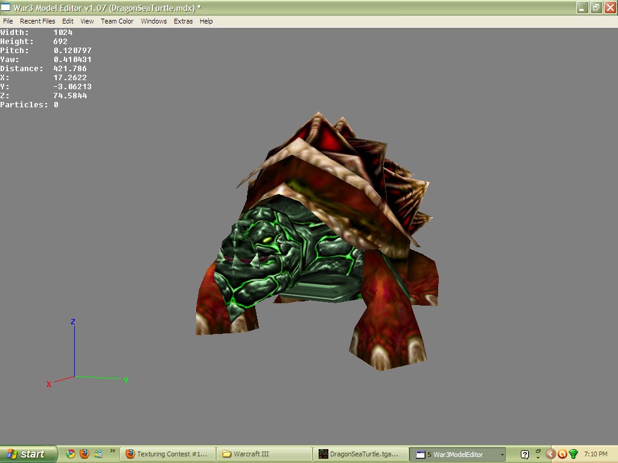The width and height of the screenshot is (618, 463).
Task: Show hidden tray icons arrow
Action: click(550, 455)
